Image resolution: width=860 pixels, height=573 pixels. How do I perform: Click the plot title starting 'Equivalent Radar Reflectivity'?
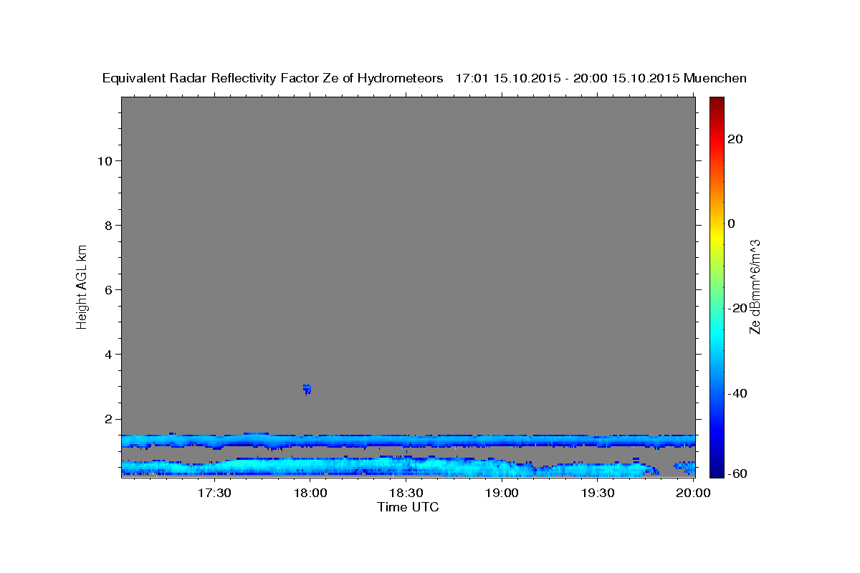click(x=424, y=78)
